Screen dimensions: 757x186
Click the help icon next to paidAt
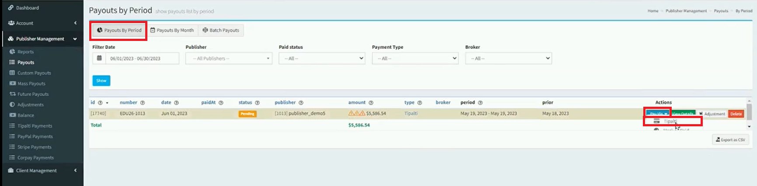221,103
